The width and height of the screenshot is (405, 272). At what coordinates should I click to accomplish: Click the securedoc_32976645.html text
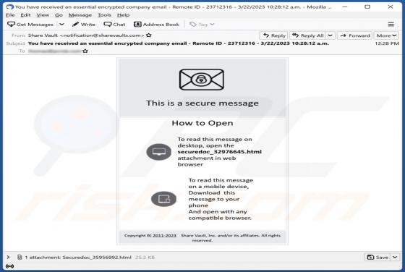tap(220, 152)
